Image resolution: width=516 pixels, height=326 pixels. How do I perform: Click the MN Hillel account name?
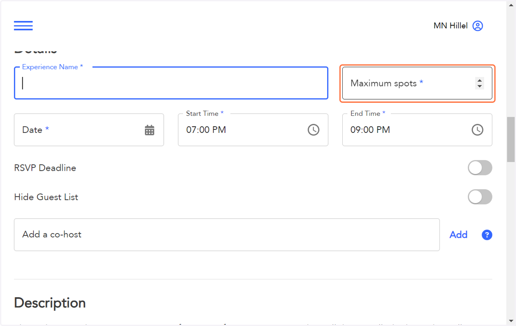(451, 26)
